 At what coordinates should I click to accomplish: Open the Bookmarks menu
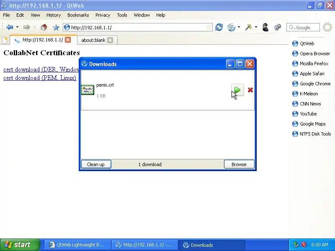pos(78,15)
